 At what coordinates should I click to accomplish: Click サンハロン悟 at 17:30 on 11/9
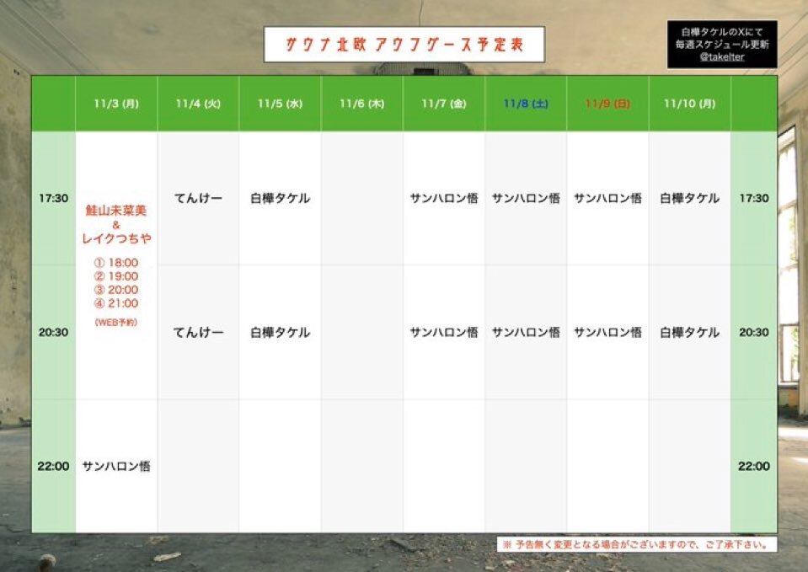[607, 199]
